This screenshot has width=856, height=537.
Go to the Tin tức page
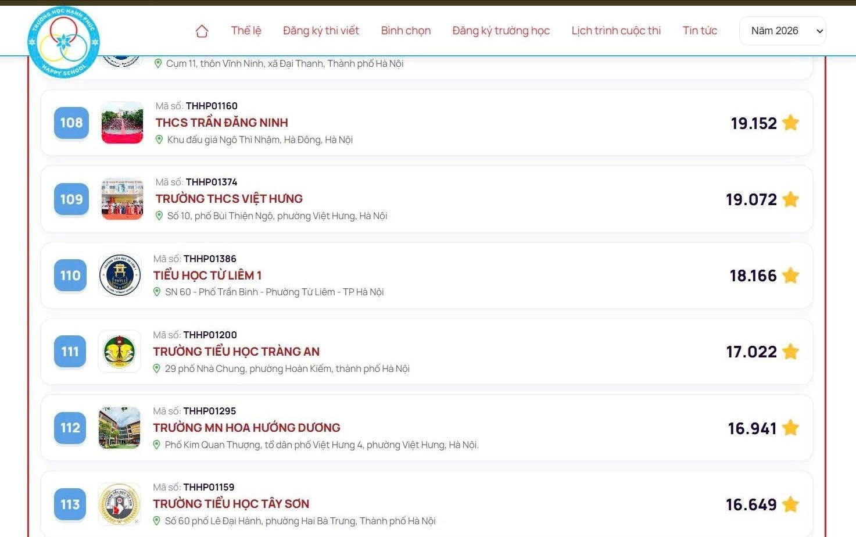click(700, 31)
